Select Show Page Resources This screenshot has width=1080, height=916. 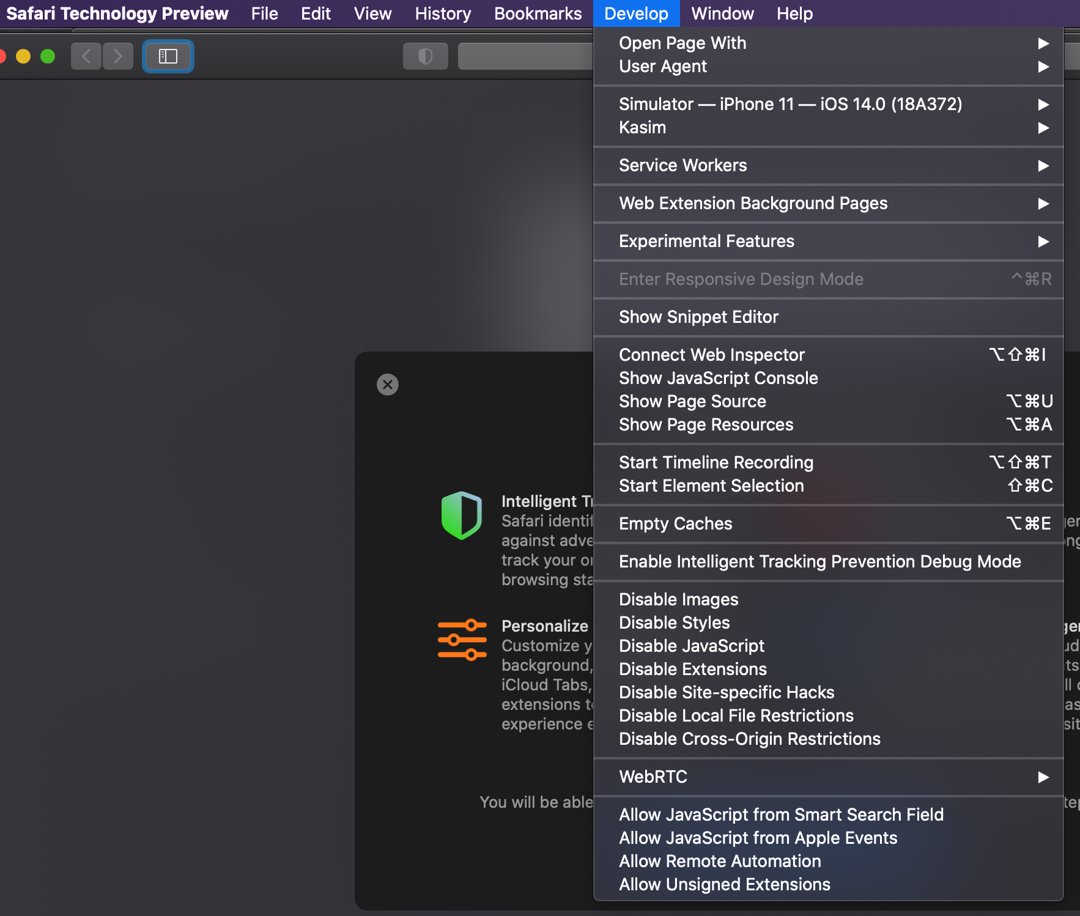829,424
